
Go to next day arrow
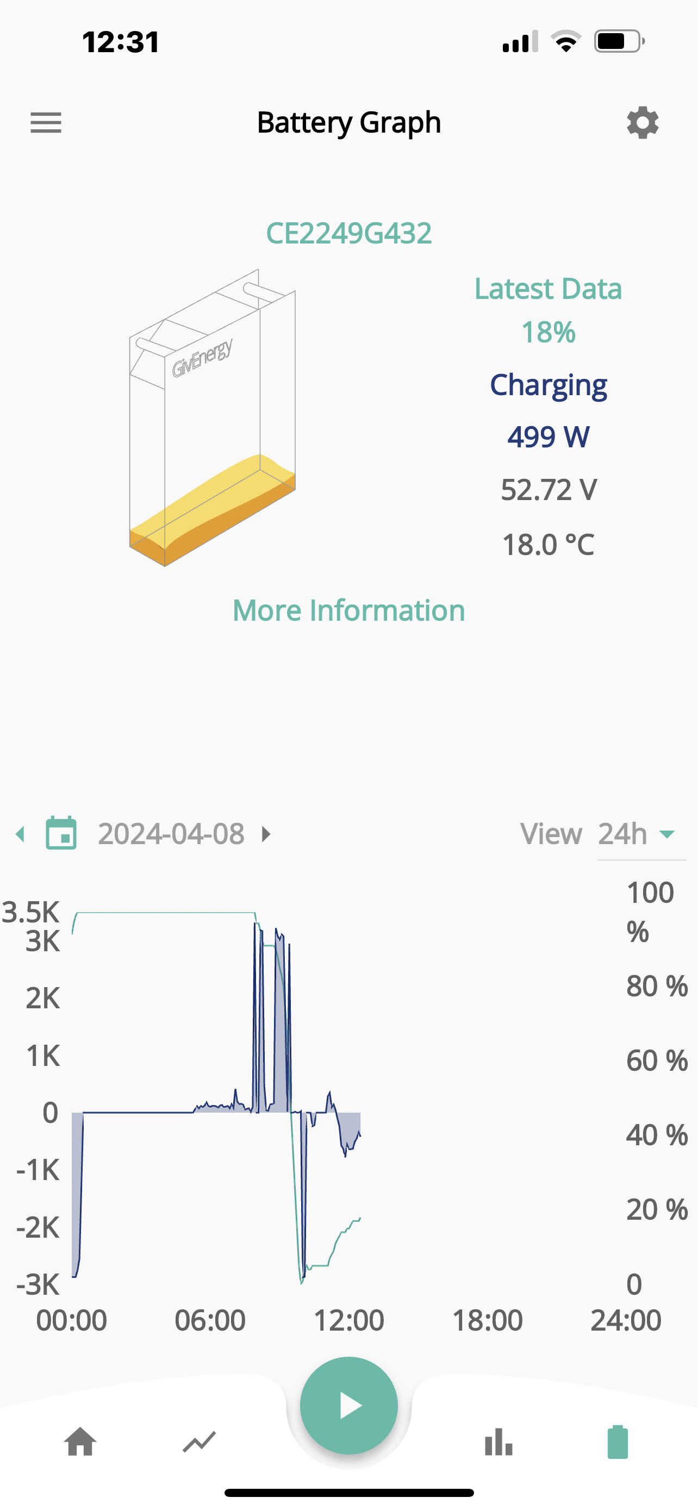tap(266, 834)
